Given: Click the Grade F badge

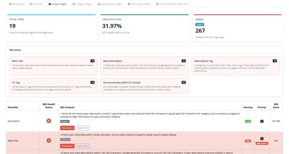Looking at the screenshot, I should point(200,25).
